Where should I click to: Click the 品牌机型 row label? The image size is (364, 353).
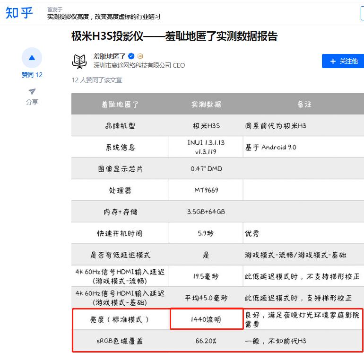coord(120,126)
